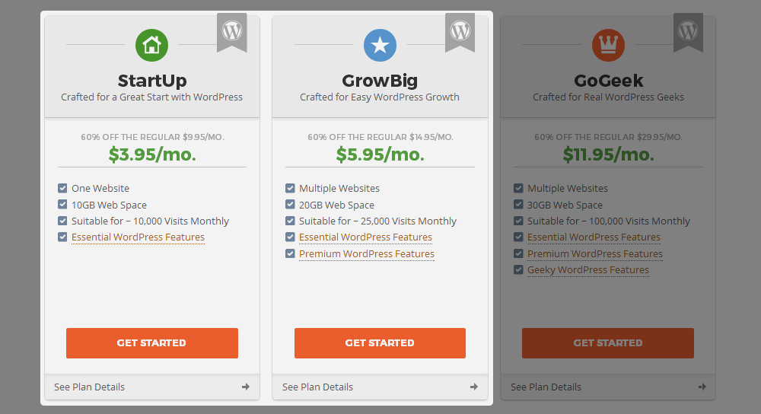Click WordPress ribbon badge on GrowBig card
This screenshot has height=414, width=761.
pyautogui.click(x=460, y=32)
